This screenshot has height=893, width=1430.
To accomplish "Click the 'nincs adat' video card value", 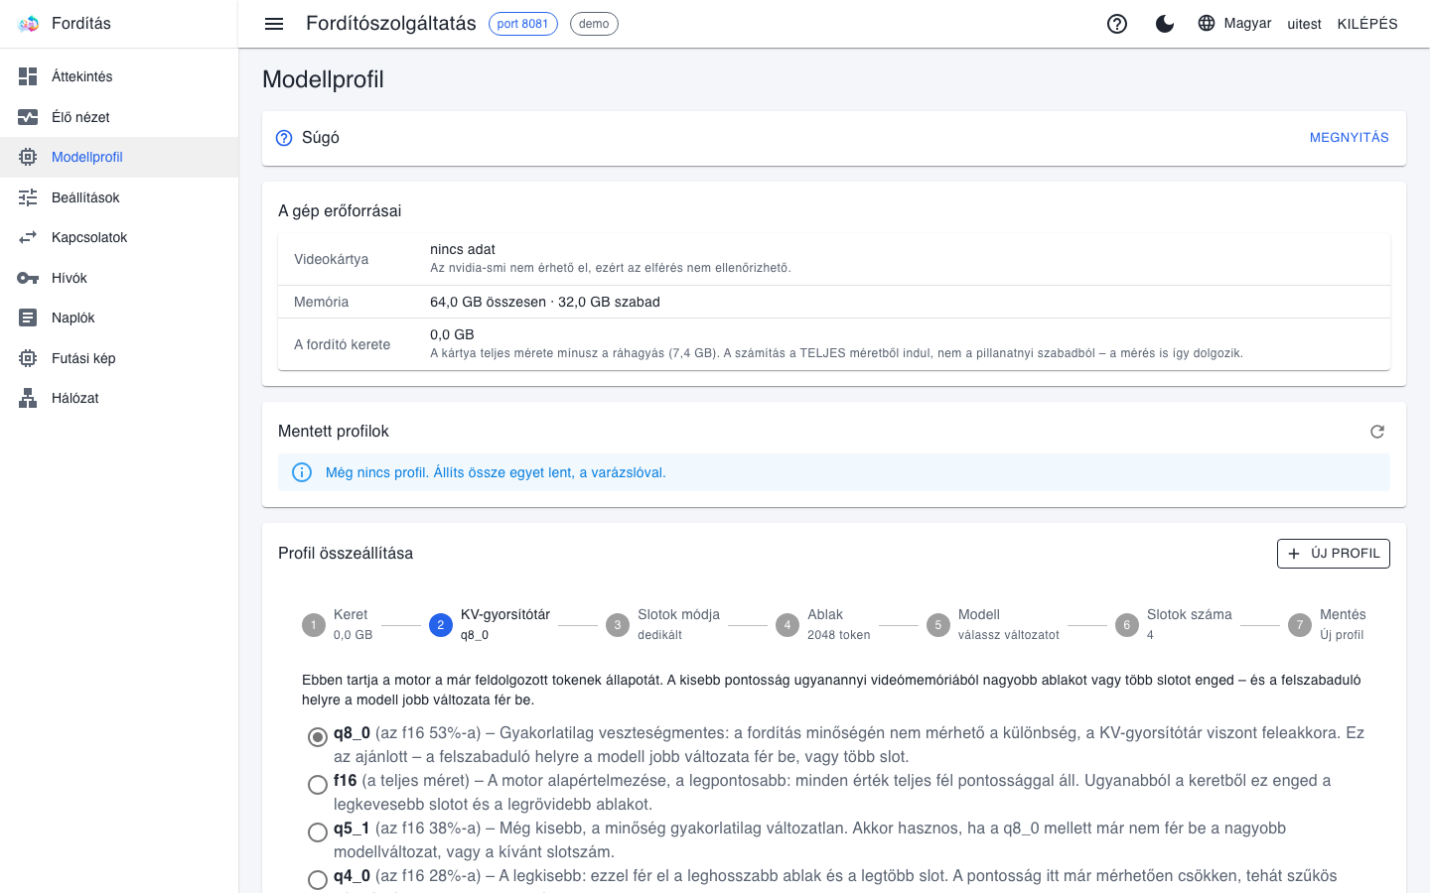I will click(463, 249).
